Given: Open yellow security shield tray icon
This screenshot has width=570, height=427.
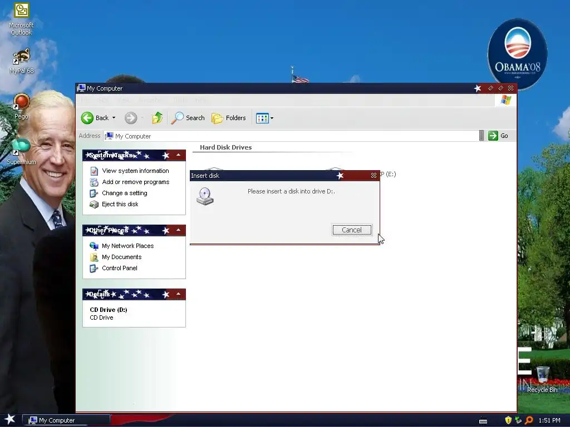Looking at the screenshot, I should click(508, 420).
